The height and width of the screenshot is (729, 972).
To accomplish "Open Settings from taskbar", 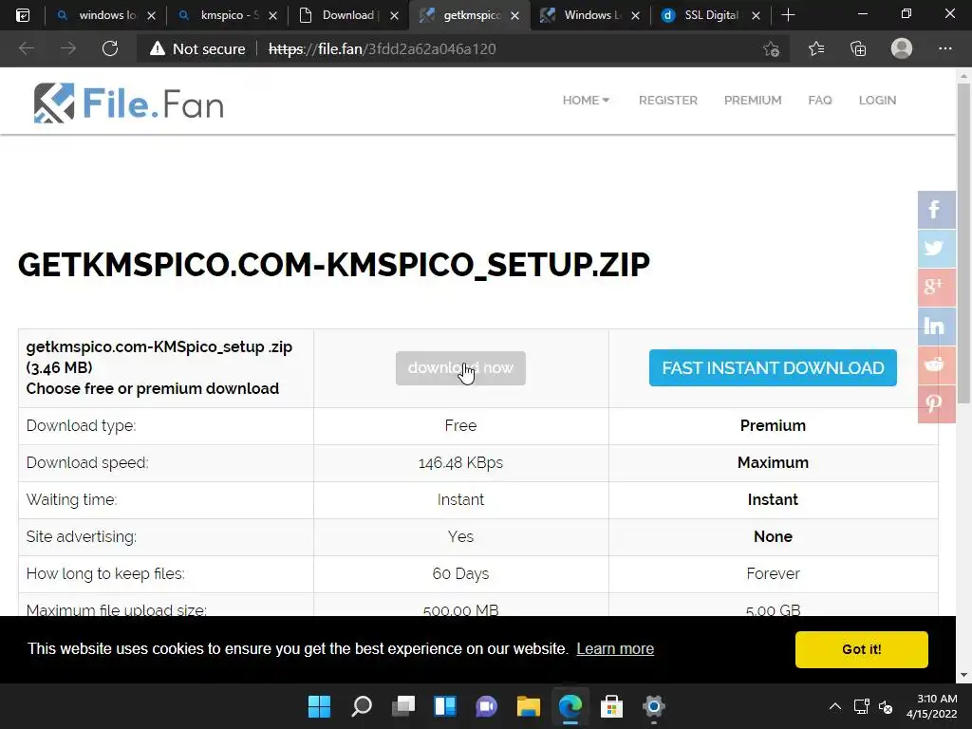I will click(653, 706).
